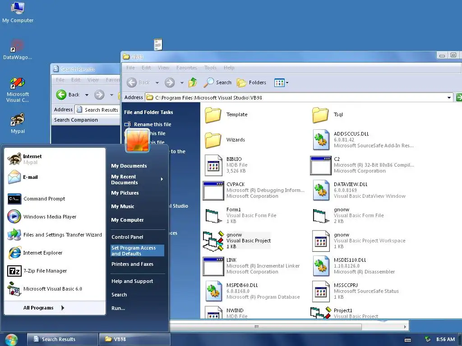
Task: Click Set Program Access and Defaults
Action: coord(137,250)
